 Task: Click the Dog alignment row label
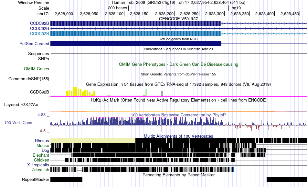[45, 151]
